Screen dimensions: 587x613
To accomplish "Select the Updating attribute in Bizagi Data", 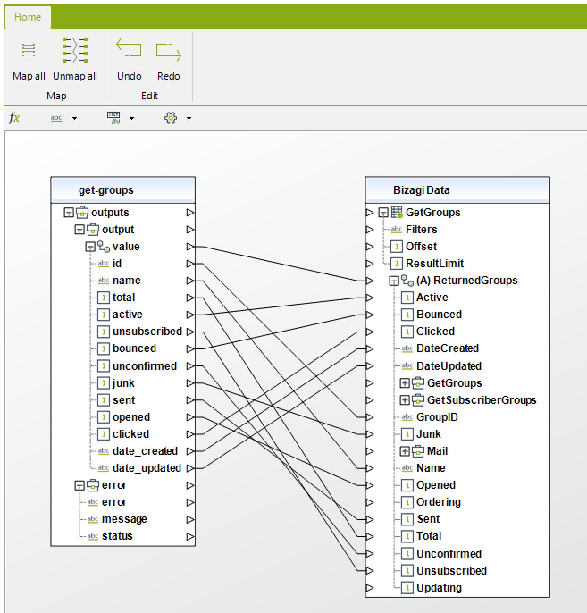I will 439,588.
